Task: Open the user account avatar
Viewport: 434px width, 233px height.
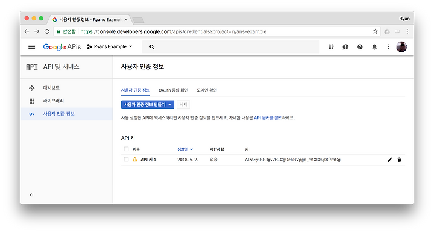Action: 401,47
